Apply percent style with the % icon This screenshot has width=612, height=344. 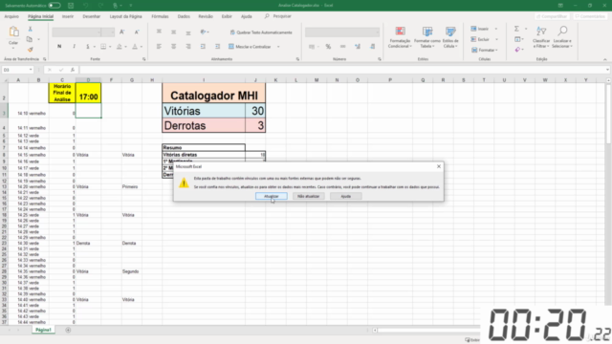328,47
